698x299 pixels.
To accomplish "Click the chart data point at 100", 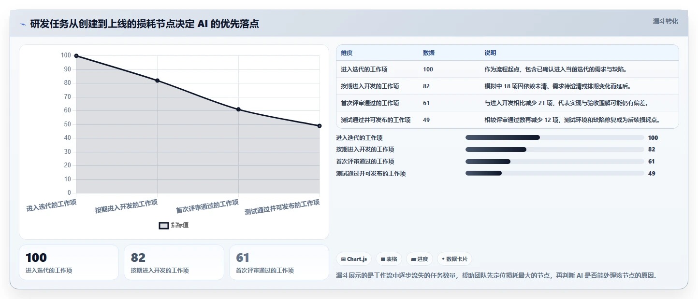I will click(x=76, y=56).
